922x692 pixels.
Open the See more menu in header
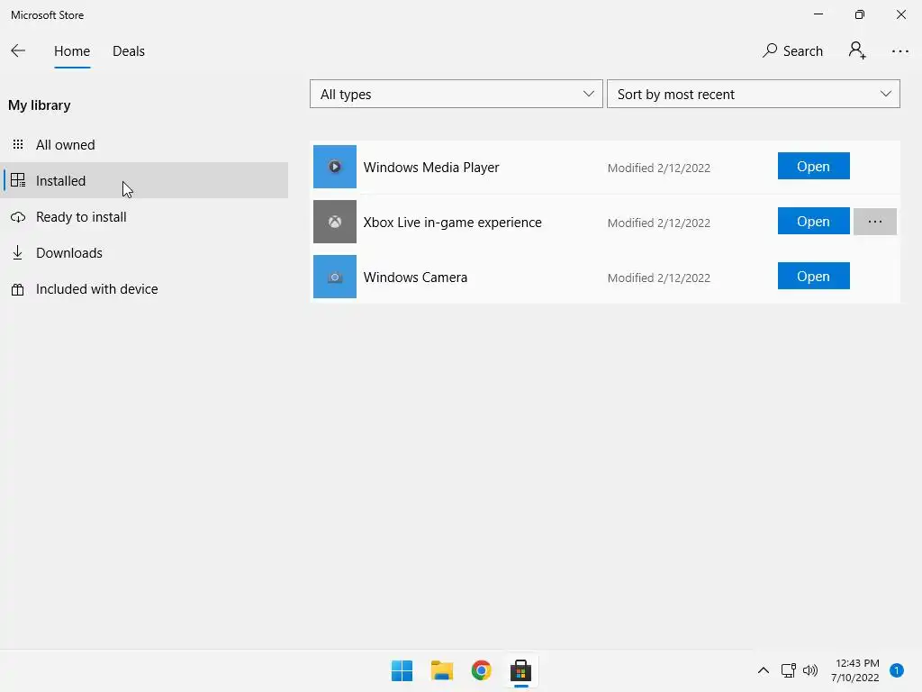pyautogui.click(x=899, y=51)
